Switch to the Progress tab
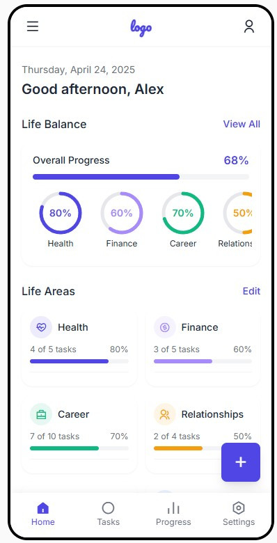The image size is (277, 543). point(173,514)
